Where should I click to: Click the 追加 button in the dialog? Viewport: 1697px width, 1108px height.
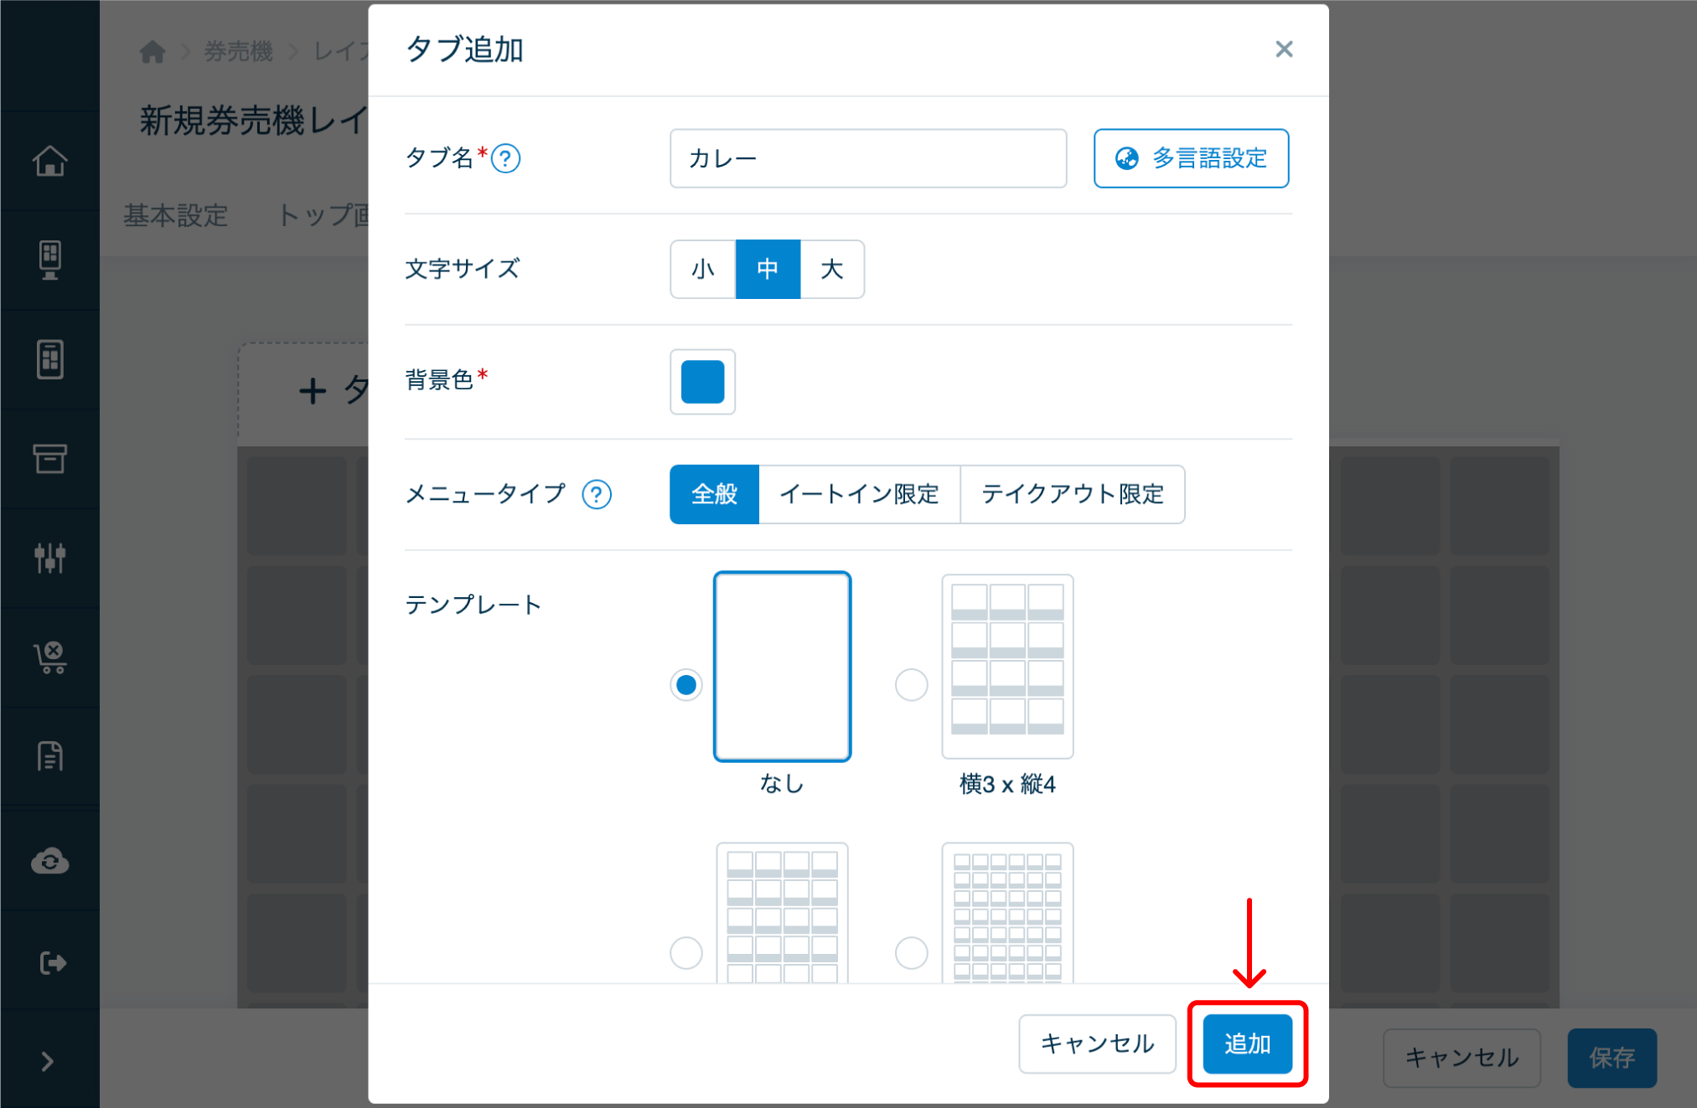click(x=1248, y=1044)
